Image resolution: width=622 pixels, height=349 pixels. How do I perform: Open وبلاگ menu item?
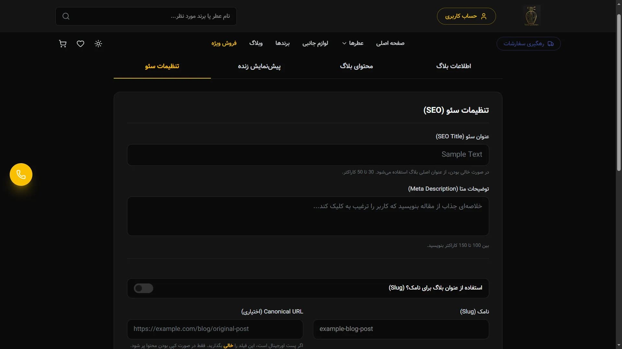[256, 43]
